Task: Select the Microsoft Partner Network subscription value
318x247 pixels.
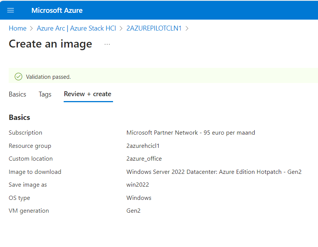Action: pos(191,133)
